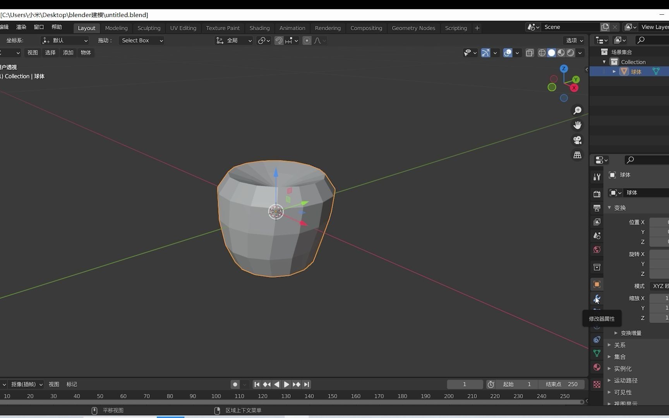Toggle camera view icon in viewport

(577, 140)
